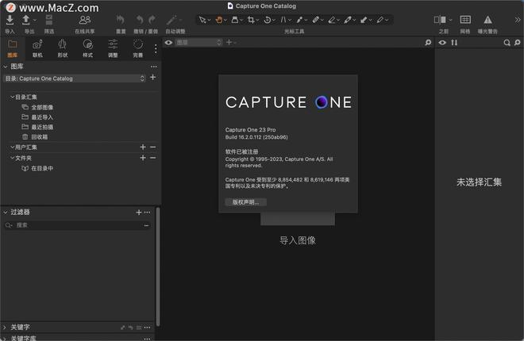524x341 pixels.
Task: Toggle the Grid (网格) overlay
Action: (x=465, y=20)
